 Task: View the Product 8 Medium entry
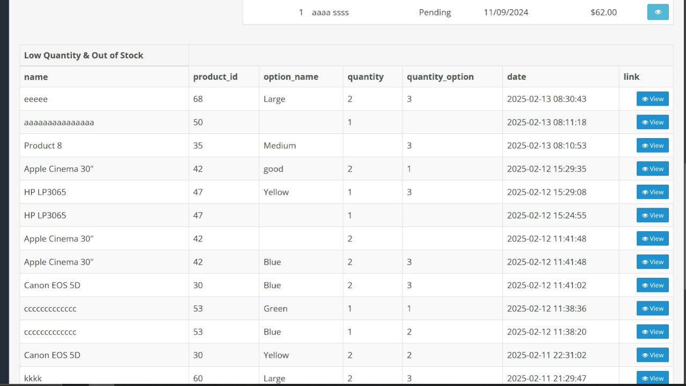tap(652, 146)
